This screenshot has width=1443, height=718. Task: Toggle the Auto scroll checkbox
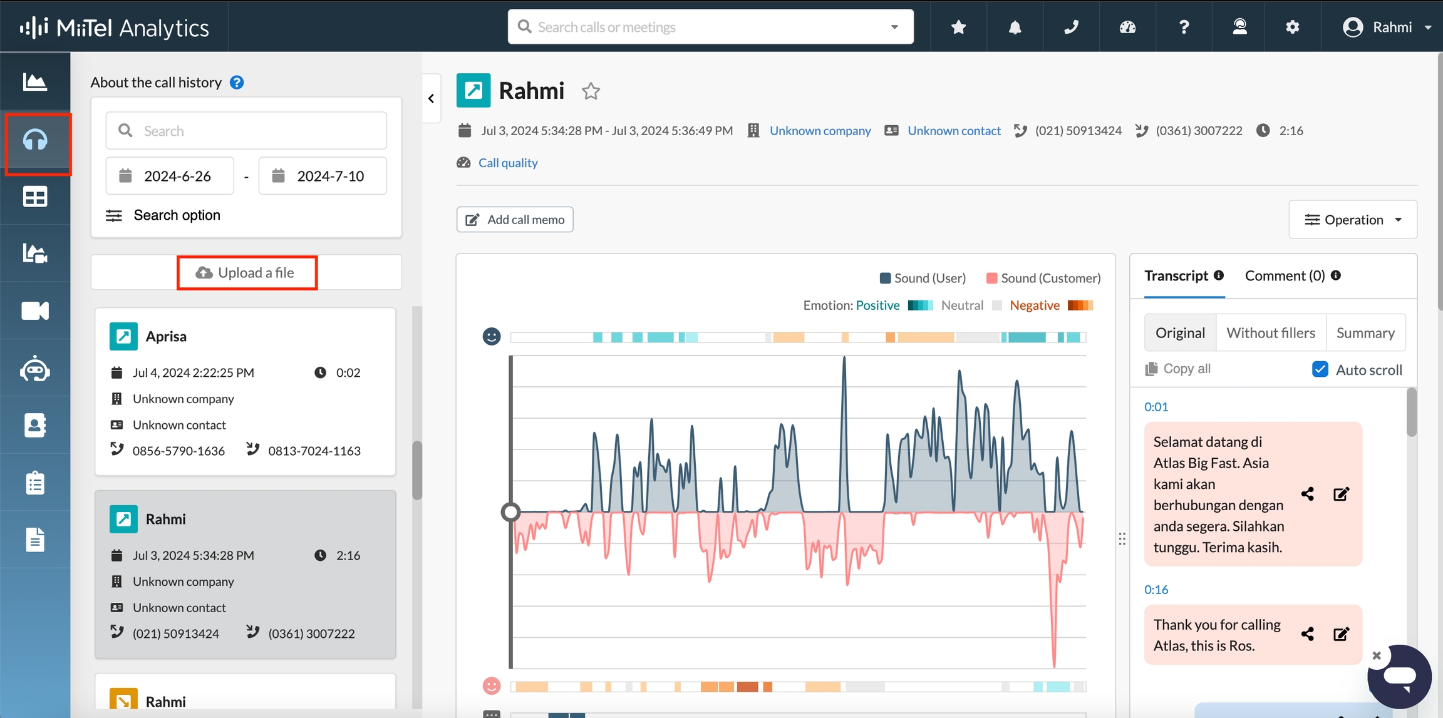click(x=1320, y=369)
